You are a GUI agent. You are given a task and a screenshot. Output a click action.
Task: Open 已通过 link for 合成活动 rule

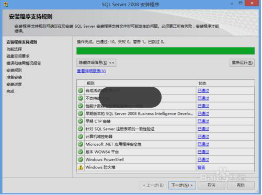(x=203, y=90)
